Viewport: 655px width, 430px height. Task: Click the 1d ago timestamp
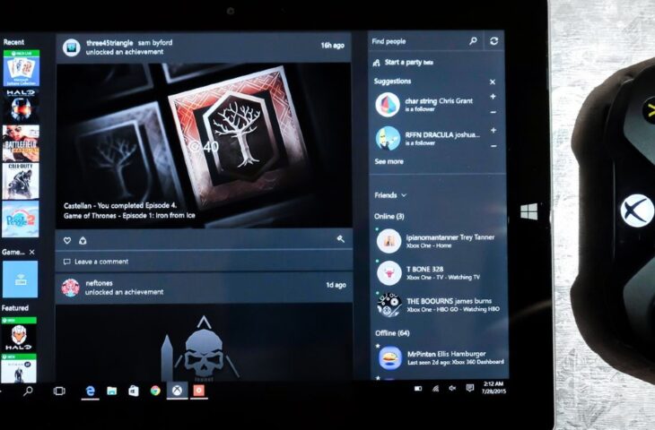pos(336,285)
